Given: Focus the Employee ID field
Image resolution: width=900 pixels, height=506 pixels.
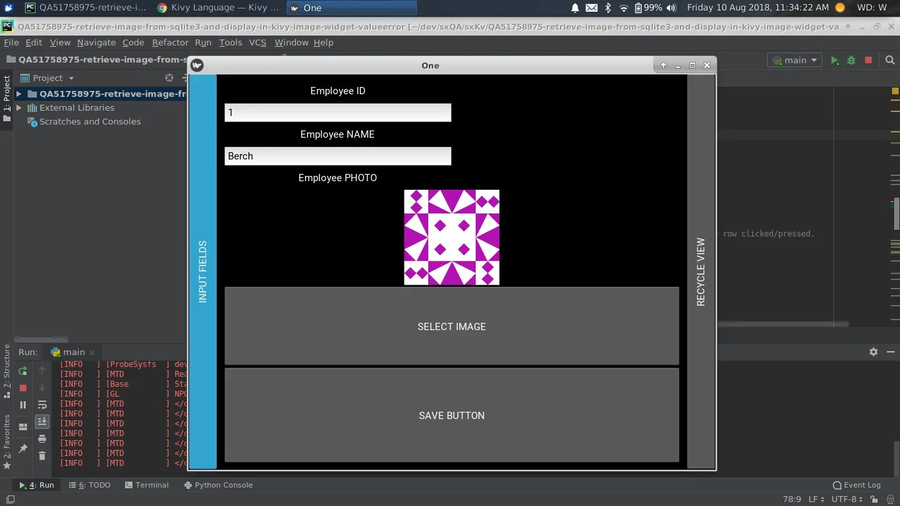Looking at the screenshot, I should (338, 113).
